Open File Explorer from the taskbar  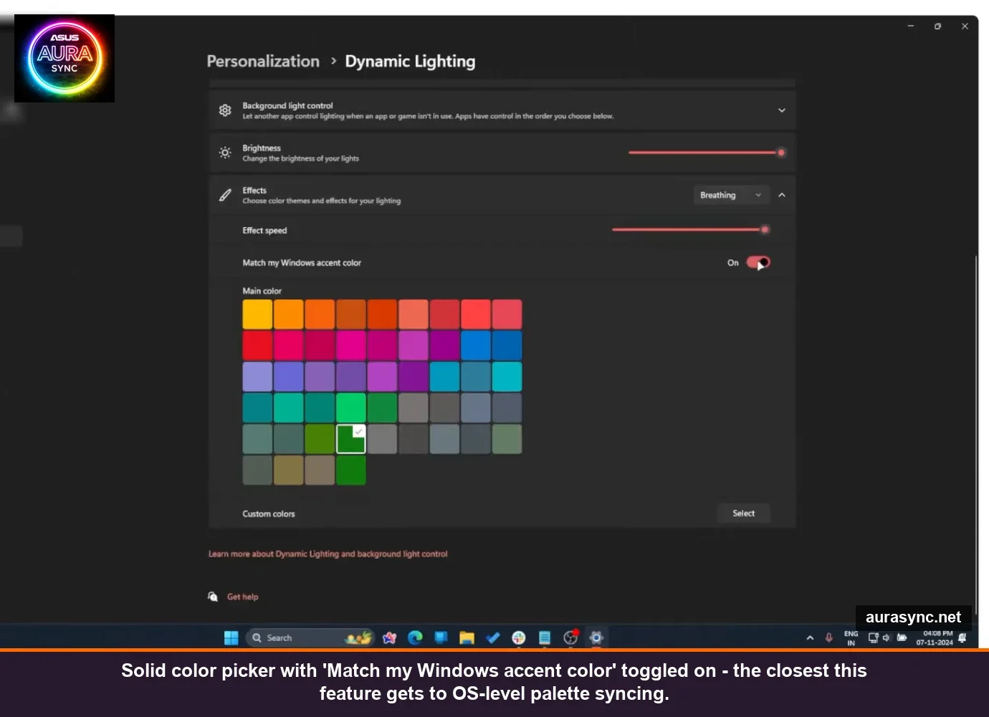coord(467,637)
